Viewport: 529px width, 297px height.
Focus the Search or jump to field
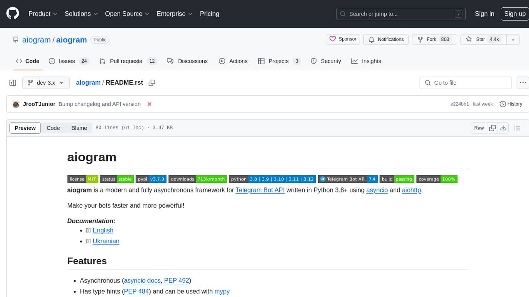(x=401, y=14)
